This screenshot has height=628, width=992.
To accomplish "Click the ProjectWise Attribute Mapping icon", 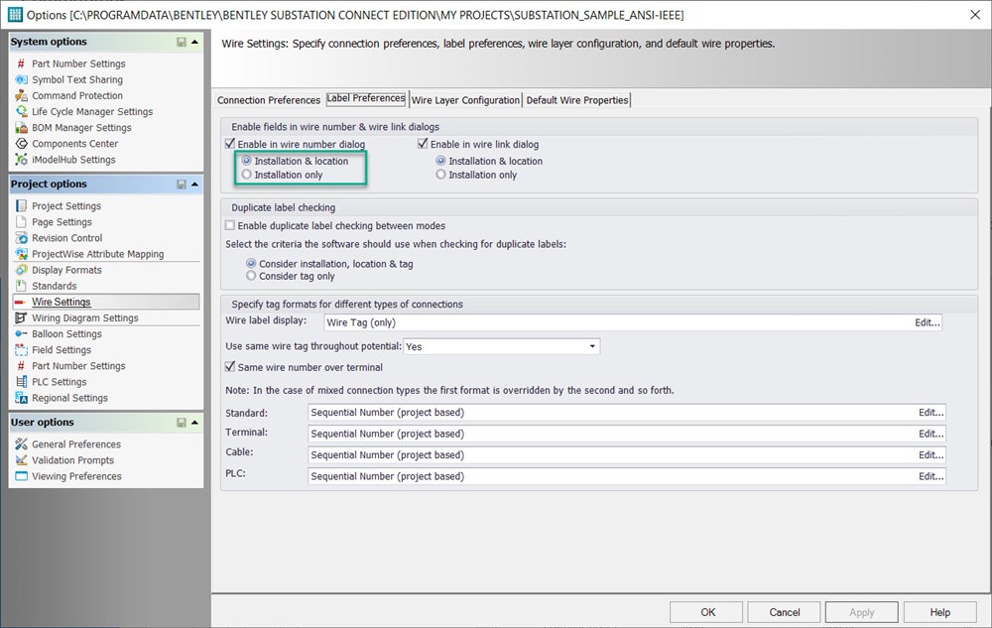I will 21,254.
